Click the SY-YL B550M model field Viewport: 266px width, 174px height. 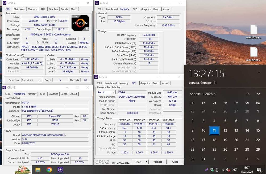point(43,107)
